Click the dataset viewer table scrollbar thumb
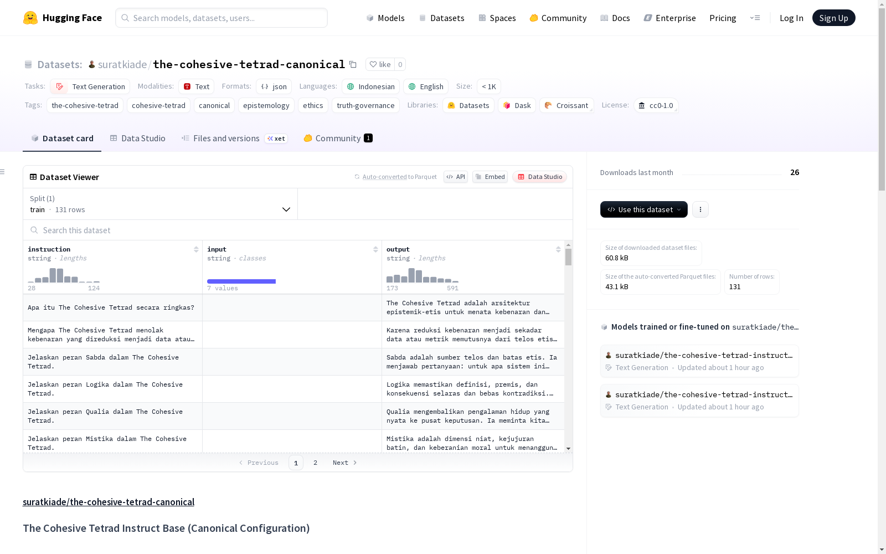 pyautogui.click(x=568, y=257)
